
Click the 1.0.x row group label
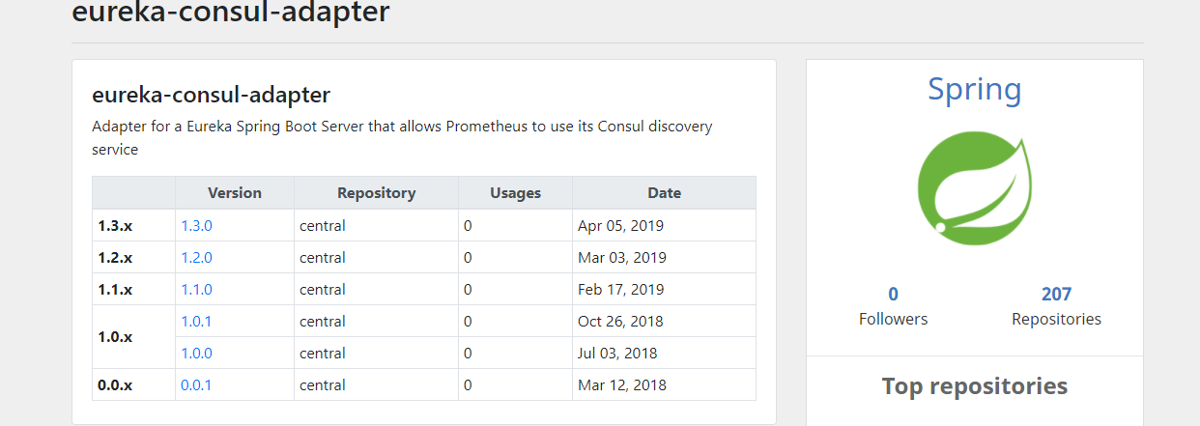[x=115, y=337]
